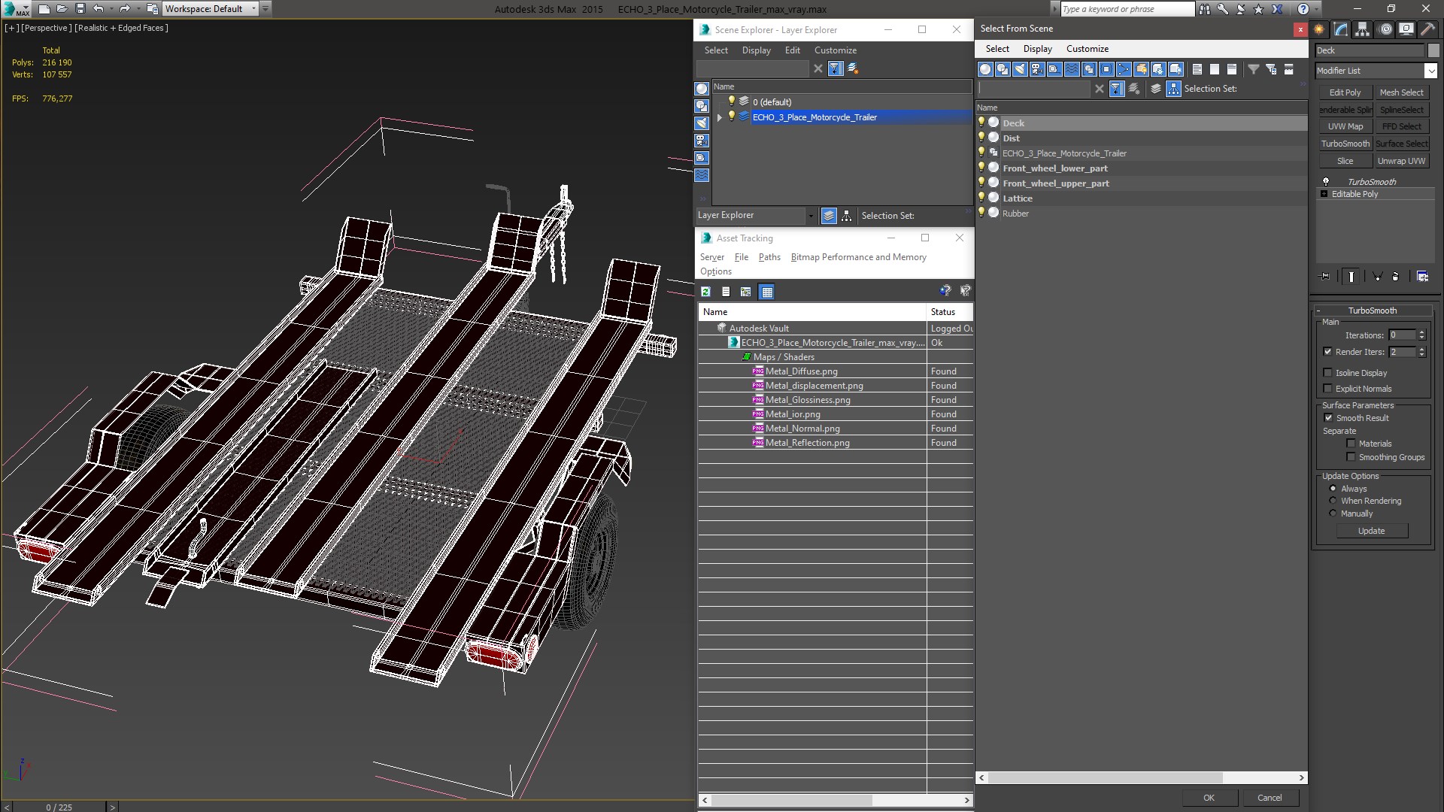This screenshot has height=812, width=1444.
Task: Open the Hierarchy command panel tab
Action: pyautogui.click(x=1363, y=29)
